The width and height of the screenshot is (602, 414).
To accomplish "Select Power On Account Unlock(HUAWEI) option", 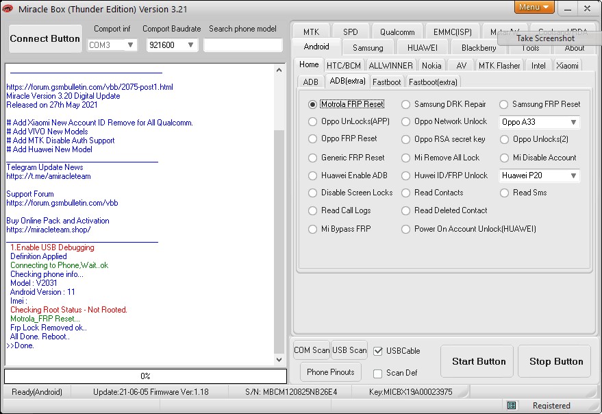I will tap(405, 229).
